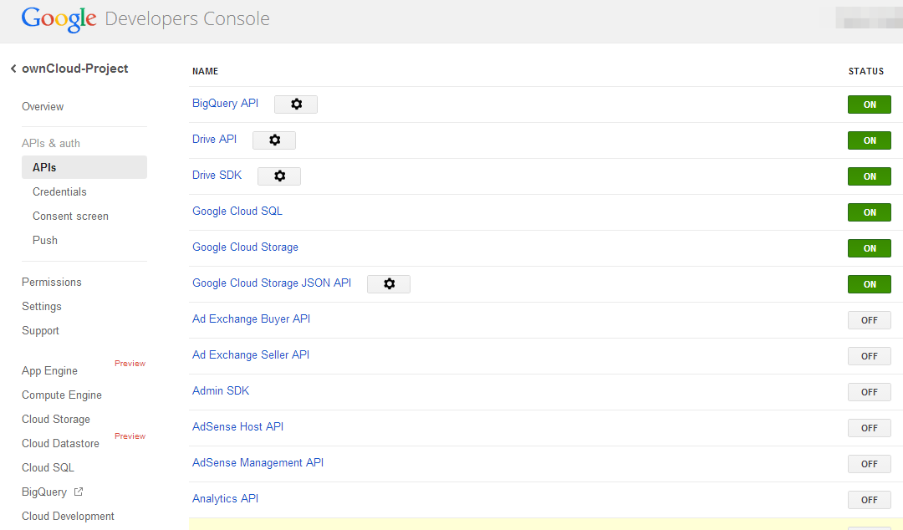Open Ad Exchange Buyer API link
Screen dimensions: 903x530
coord(251,319)
